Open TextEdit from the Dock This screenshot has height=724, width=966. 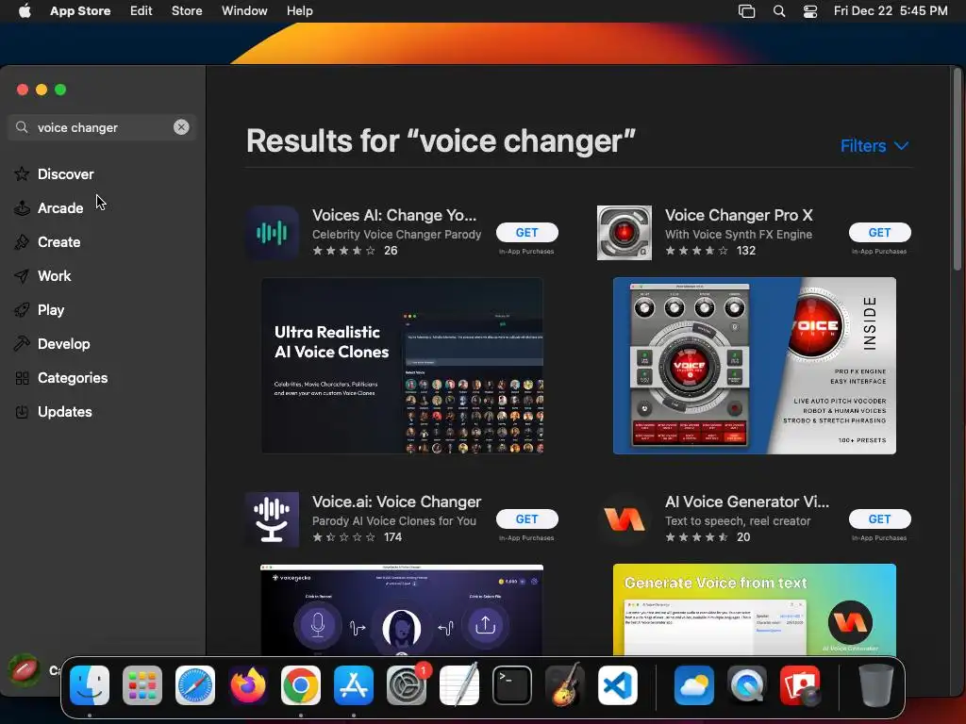pos(459,685)
